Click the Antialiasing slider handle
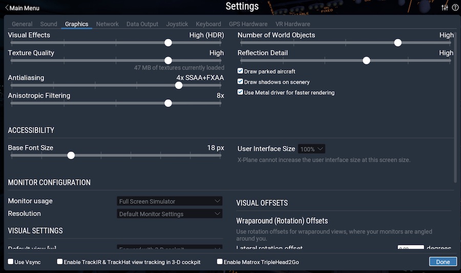 (x=178, y=85)
